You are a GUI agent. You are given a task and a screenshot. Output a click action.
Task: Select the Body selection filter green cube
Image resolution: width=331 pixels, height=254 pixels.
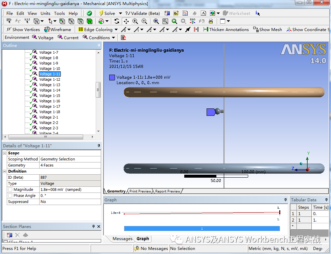coord(90,21)
